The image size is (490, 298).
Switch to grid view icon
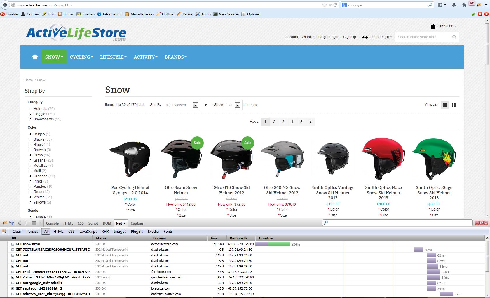(x=445, y=105)
